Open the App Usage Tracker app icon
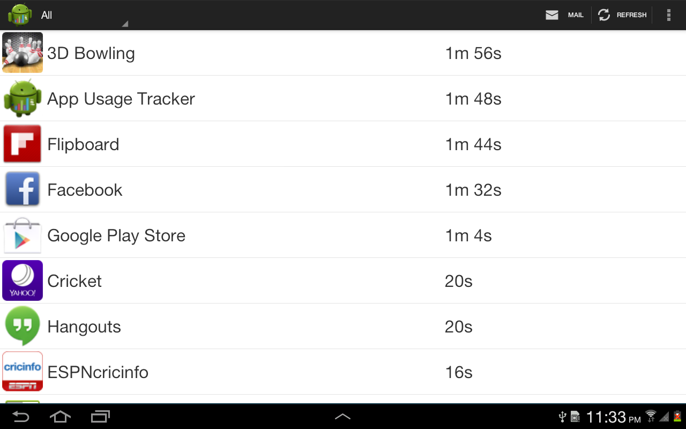Screen dimensions: 686x429 point(22,98)
